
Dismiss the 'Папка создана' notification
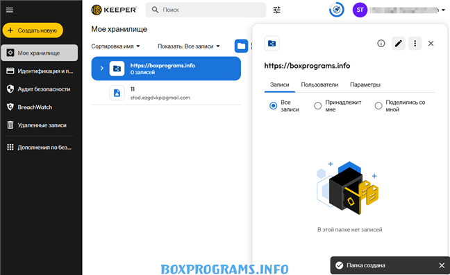click(x=442, y=265)
